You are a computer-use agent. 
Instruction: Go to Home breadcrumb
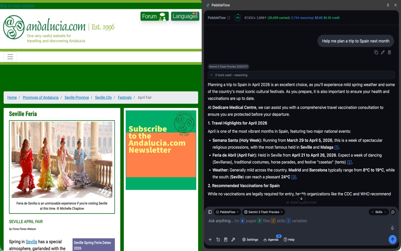coord(12,98)
